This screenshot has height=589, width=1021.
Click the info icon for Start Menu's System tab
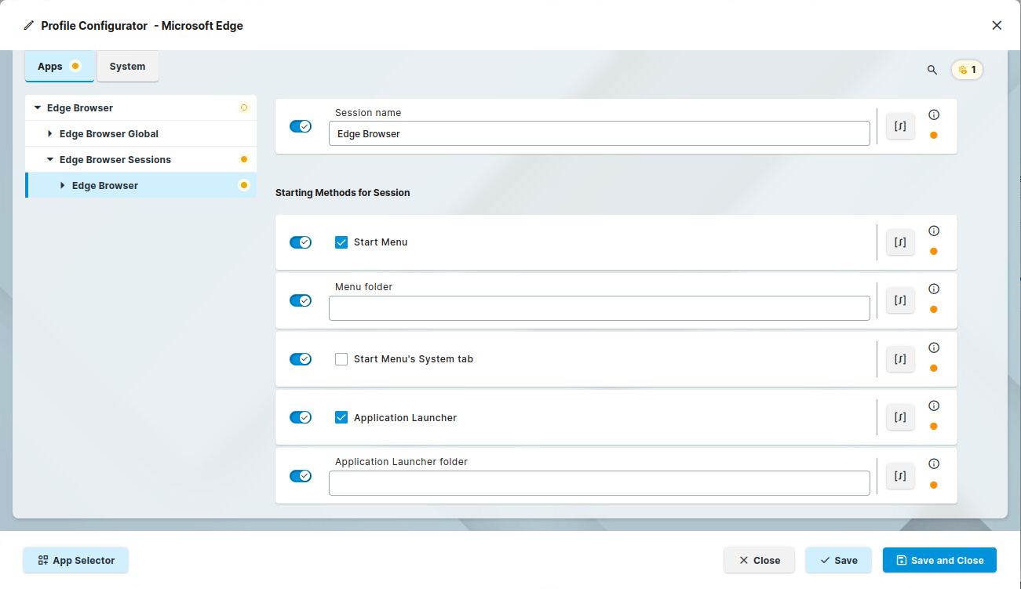[933, 347]
